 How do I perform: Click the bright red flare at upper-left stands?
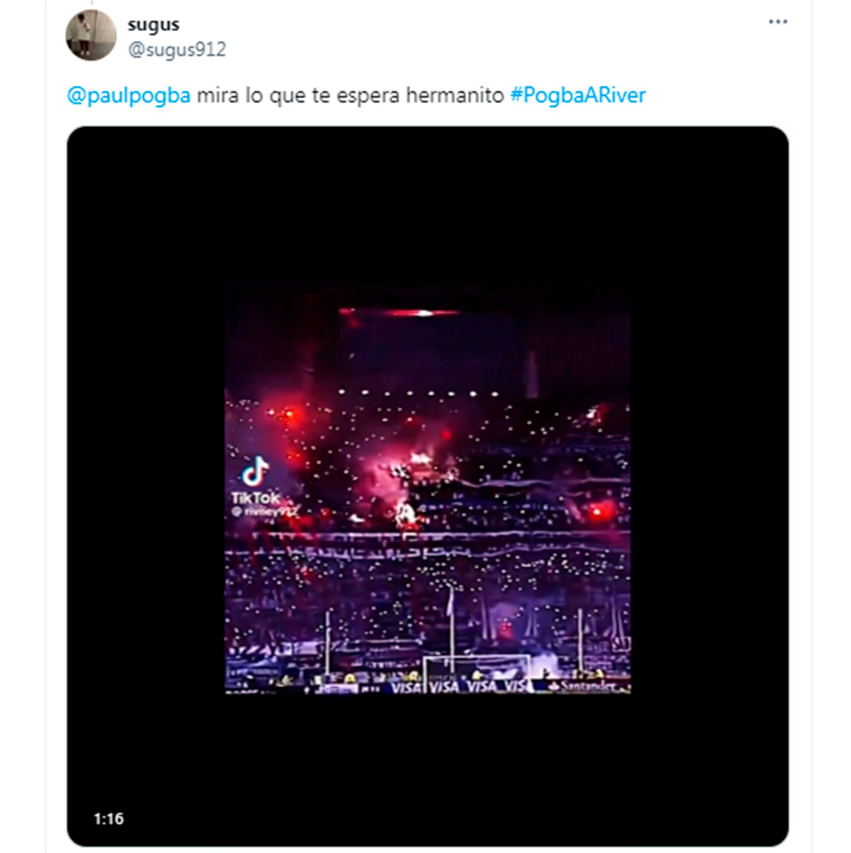288,415
